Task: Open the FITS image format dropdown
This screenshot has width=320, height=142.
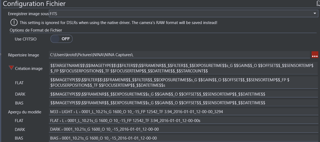Action: (x=183, y=13)
